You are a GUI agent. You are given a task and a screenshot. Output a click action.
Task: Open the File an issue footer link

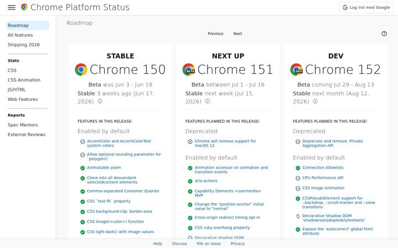pos(208,244)
